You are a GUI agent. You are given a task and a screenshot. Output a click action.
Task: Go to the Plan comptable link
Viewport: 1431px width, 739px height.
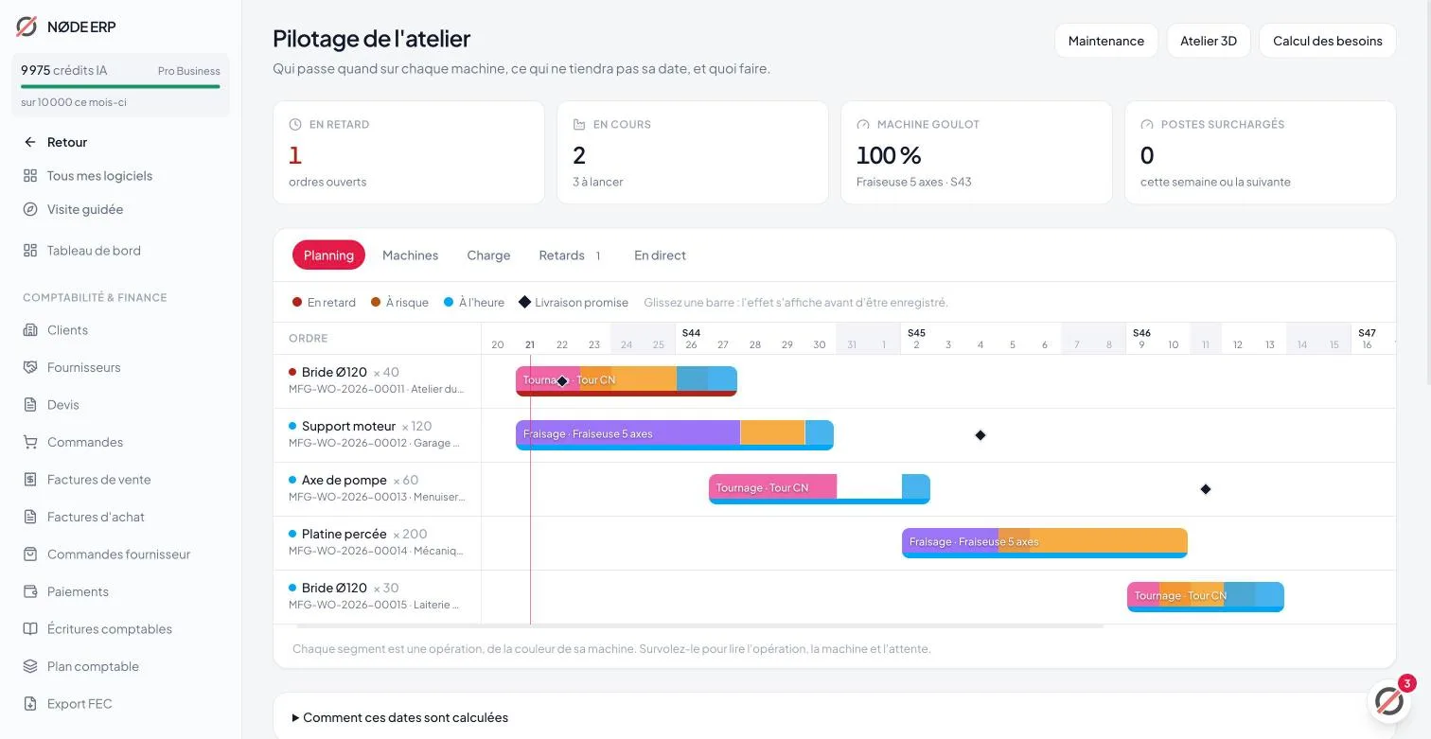(x=93, y=666)
